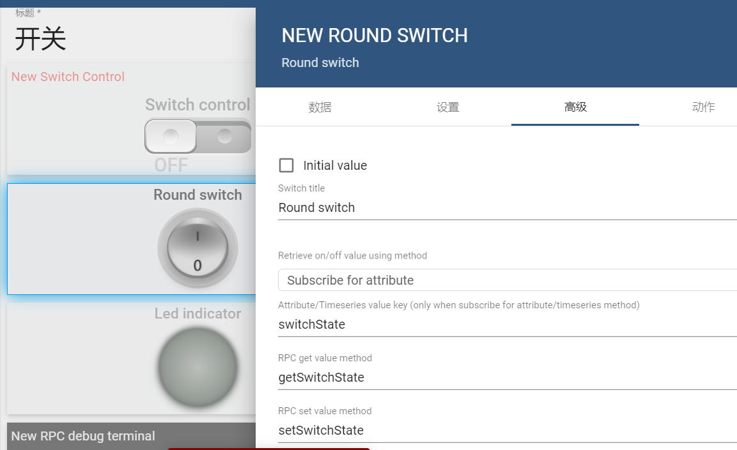This screenshot has width=737, height=450.
Task: Click the NEW ROUND SWITCH dialog header
Action: click(375, 36)
